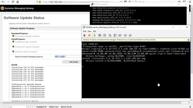The height and width of the screenshot is (108, 193).
Task: Click the find next down arrow
Action: pos(32,107)
